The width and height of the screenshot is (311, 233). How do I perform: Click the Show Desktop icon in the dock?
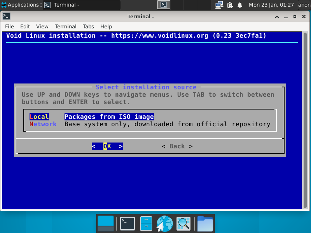coord(106,224)
